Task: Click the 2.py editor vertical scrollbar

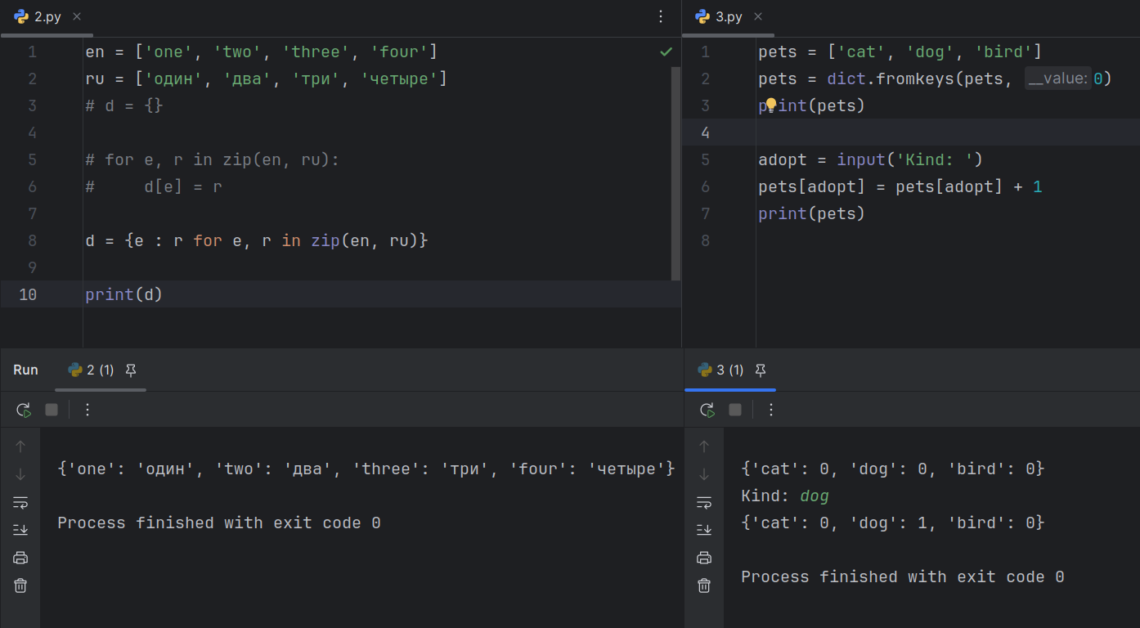Action: [676, 173]
